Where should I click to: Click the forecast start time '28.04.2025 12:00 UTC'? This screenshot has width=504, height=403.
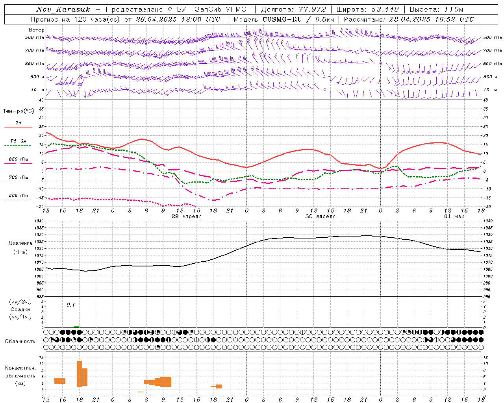point(178,19)
